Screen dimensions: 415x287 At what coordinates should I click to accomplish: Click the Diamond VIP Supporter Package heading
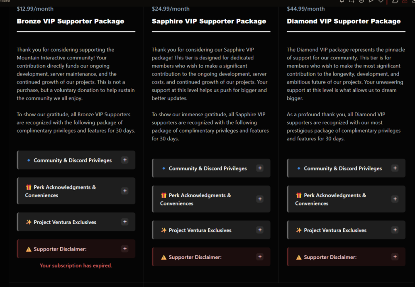coord(344,21)
